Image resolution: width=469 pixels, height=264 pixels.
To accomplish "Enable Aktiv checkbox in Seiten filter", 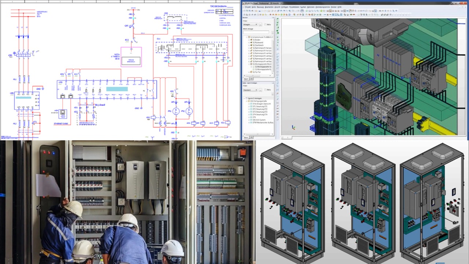I will tap(266, 89).
